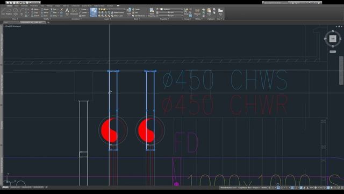The image size is (344, 194).
Task: Click Save in the quick access toolbar
Action: [14, 3]
